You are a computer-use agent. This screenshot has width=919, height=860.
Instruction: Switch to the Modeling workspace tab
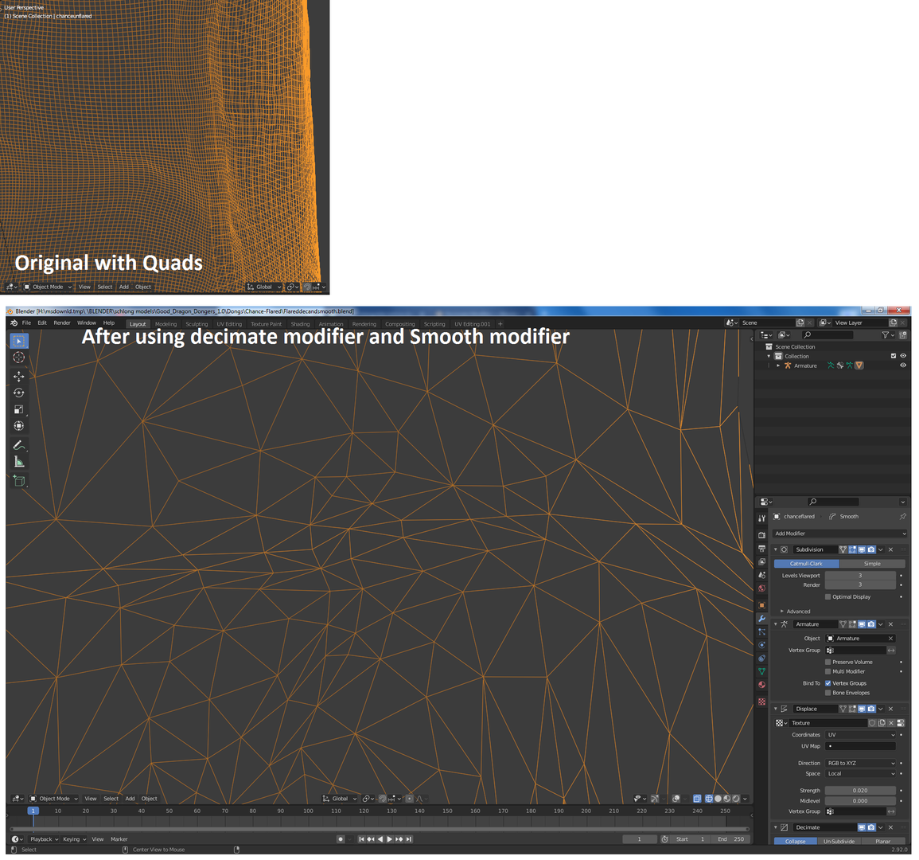[x=165, y=324]
